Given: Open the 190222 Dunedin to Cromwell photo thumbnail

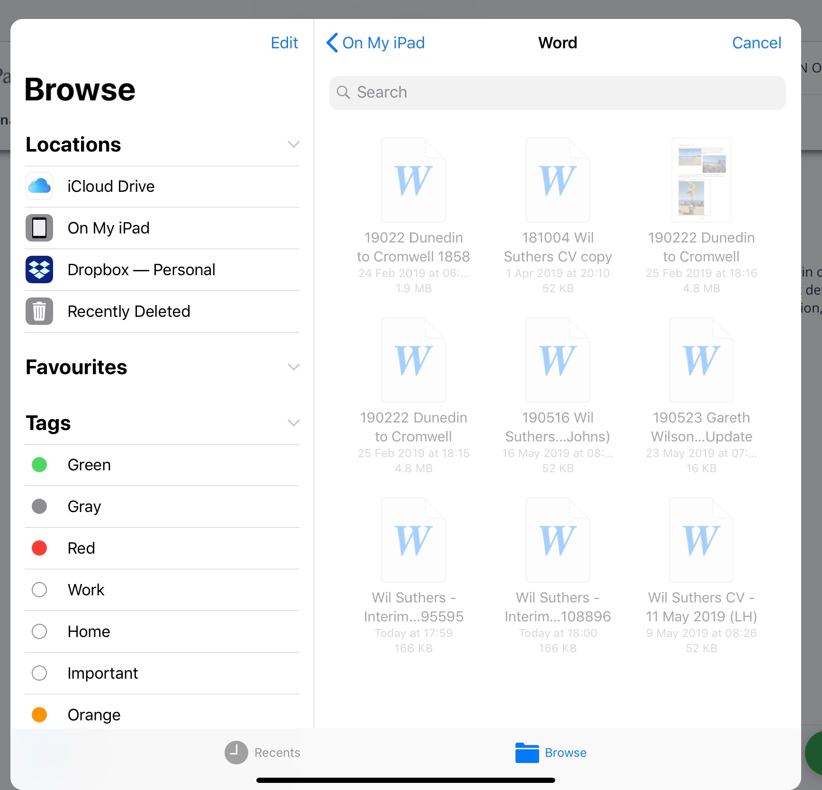Looking at the screenshot, I should point(702,180).
